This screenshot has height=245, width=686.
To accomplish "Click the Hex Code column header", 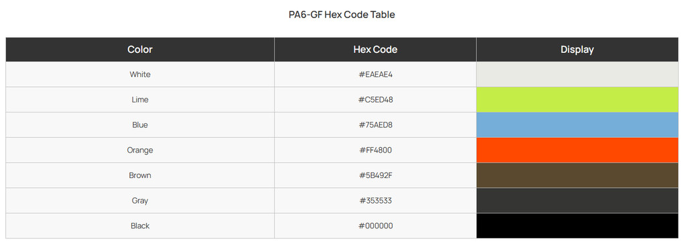I will pos(375,50).
